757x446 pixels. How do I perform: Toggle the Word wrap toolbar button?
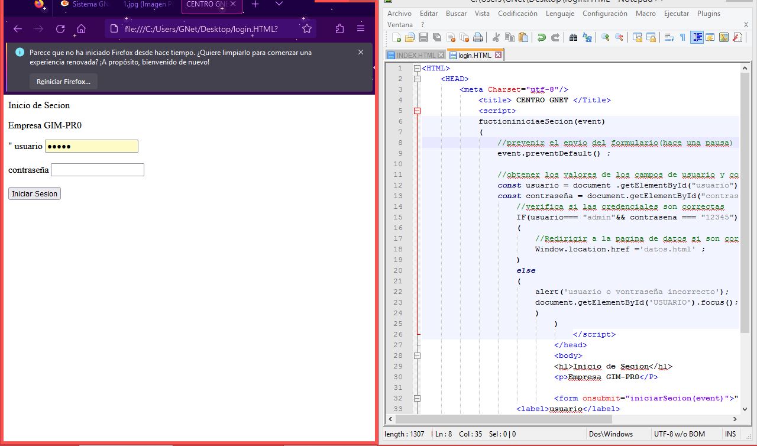tap(669, 37)
